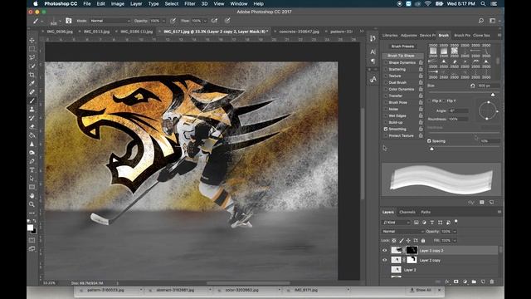Image resolution: width=531 pixels, height=299 pixels.
Task: Add layer style fx icon
Action: pos(447,282)
